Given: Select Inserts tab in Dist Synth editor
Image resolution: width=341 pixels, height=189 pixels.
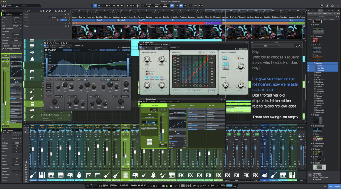Looking at the screenshot, I should 173,105.
